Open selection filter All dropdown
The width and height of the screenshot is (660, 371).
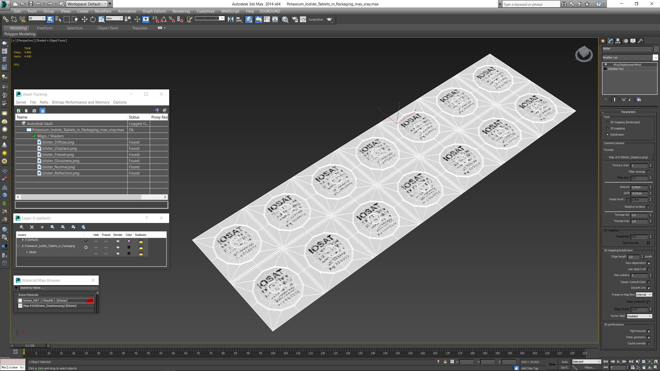point(36,18)
